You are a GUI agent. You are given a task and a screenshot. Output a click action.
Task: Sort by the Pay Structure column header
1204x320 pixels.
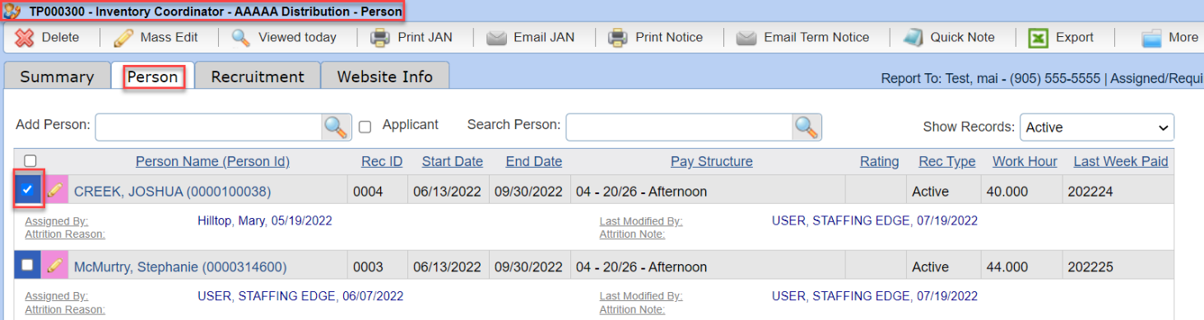click(x=712, y=161)
